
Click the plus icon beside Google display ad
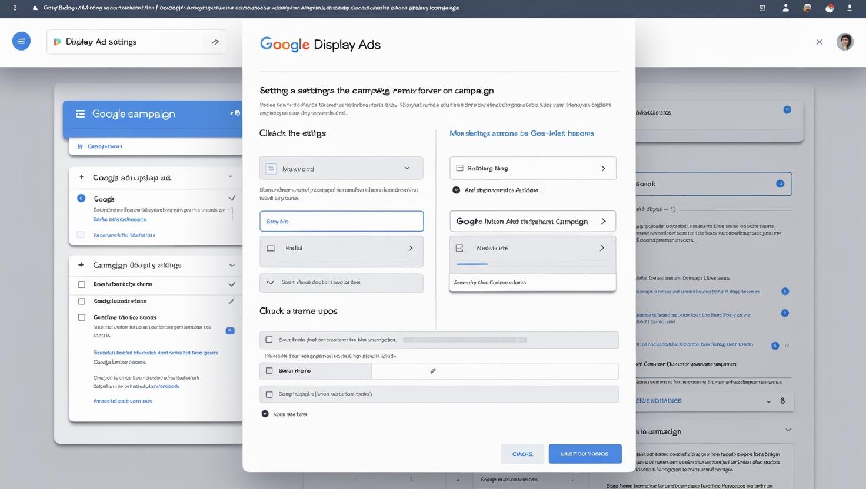click(x=81, y=177)
